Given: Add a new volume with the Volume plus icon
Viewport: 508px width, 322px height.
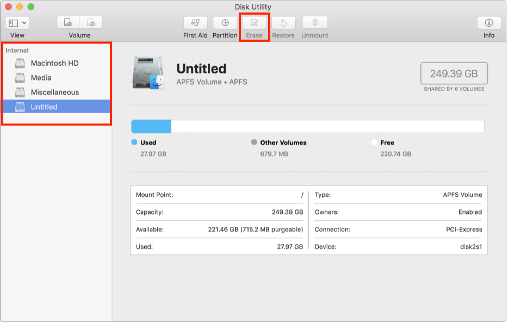Looking at the screenshot, I should (x=67, y=22).
